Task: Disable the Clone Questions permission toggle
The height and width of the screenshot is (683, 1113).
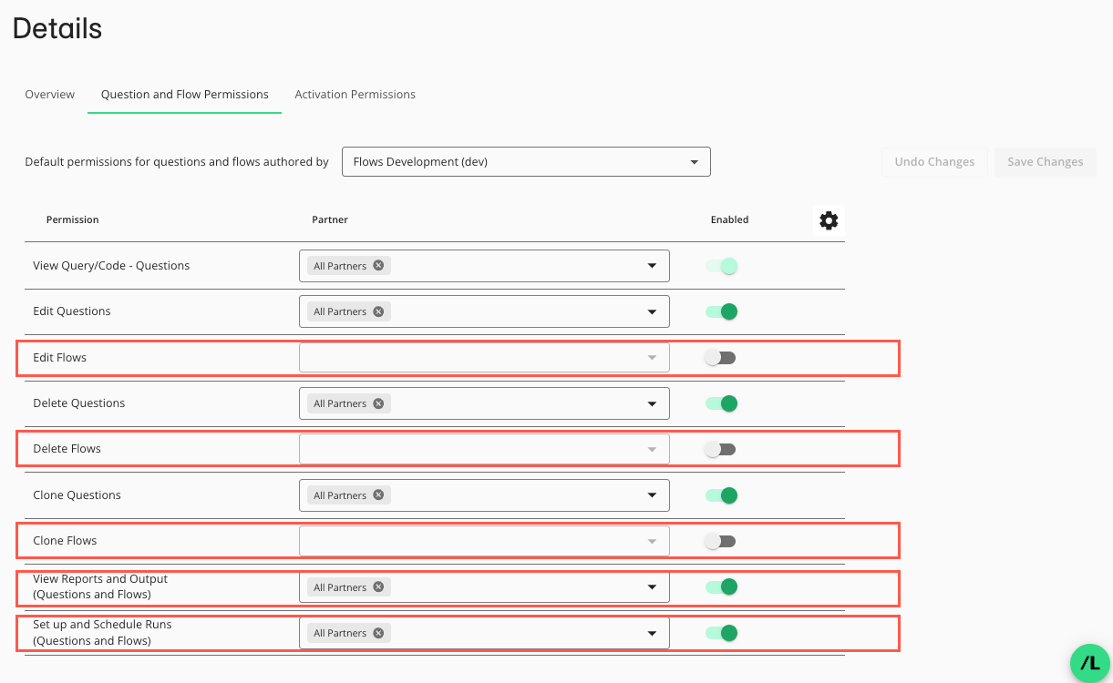Action: 721,495
